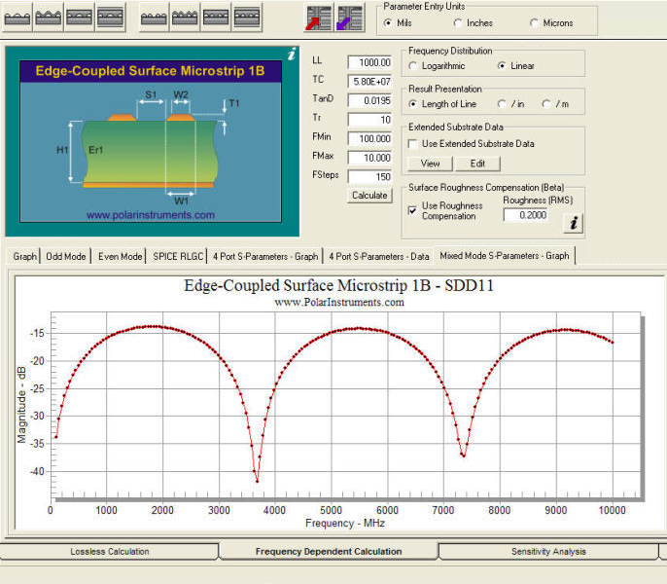Select the four-trace embedded differential coplanar icon

point(216,18)
